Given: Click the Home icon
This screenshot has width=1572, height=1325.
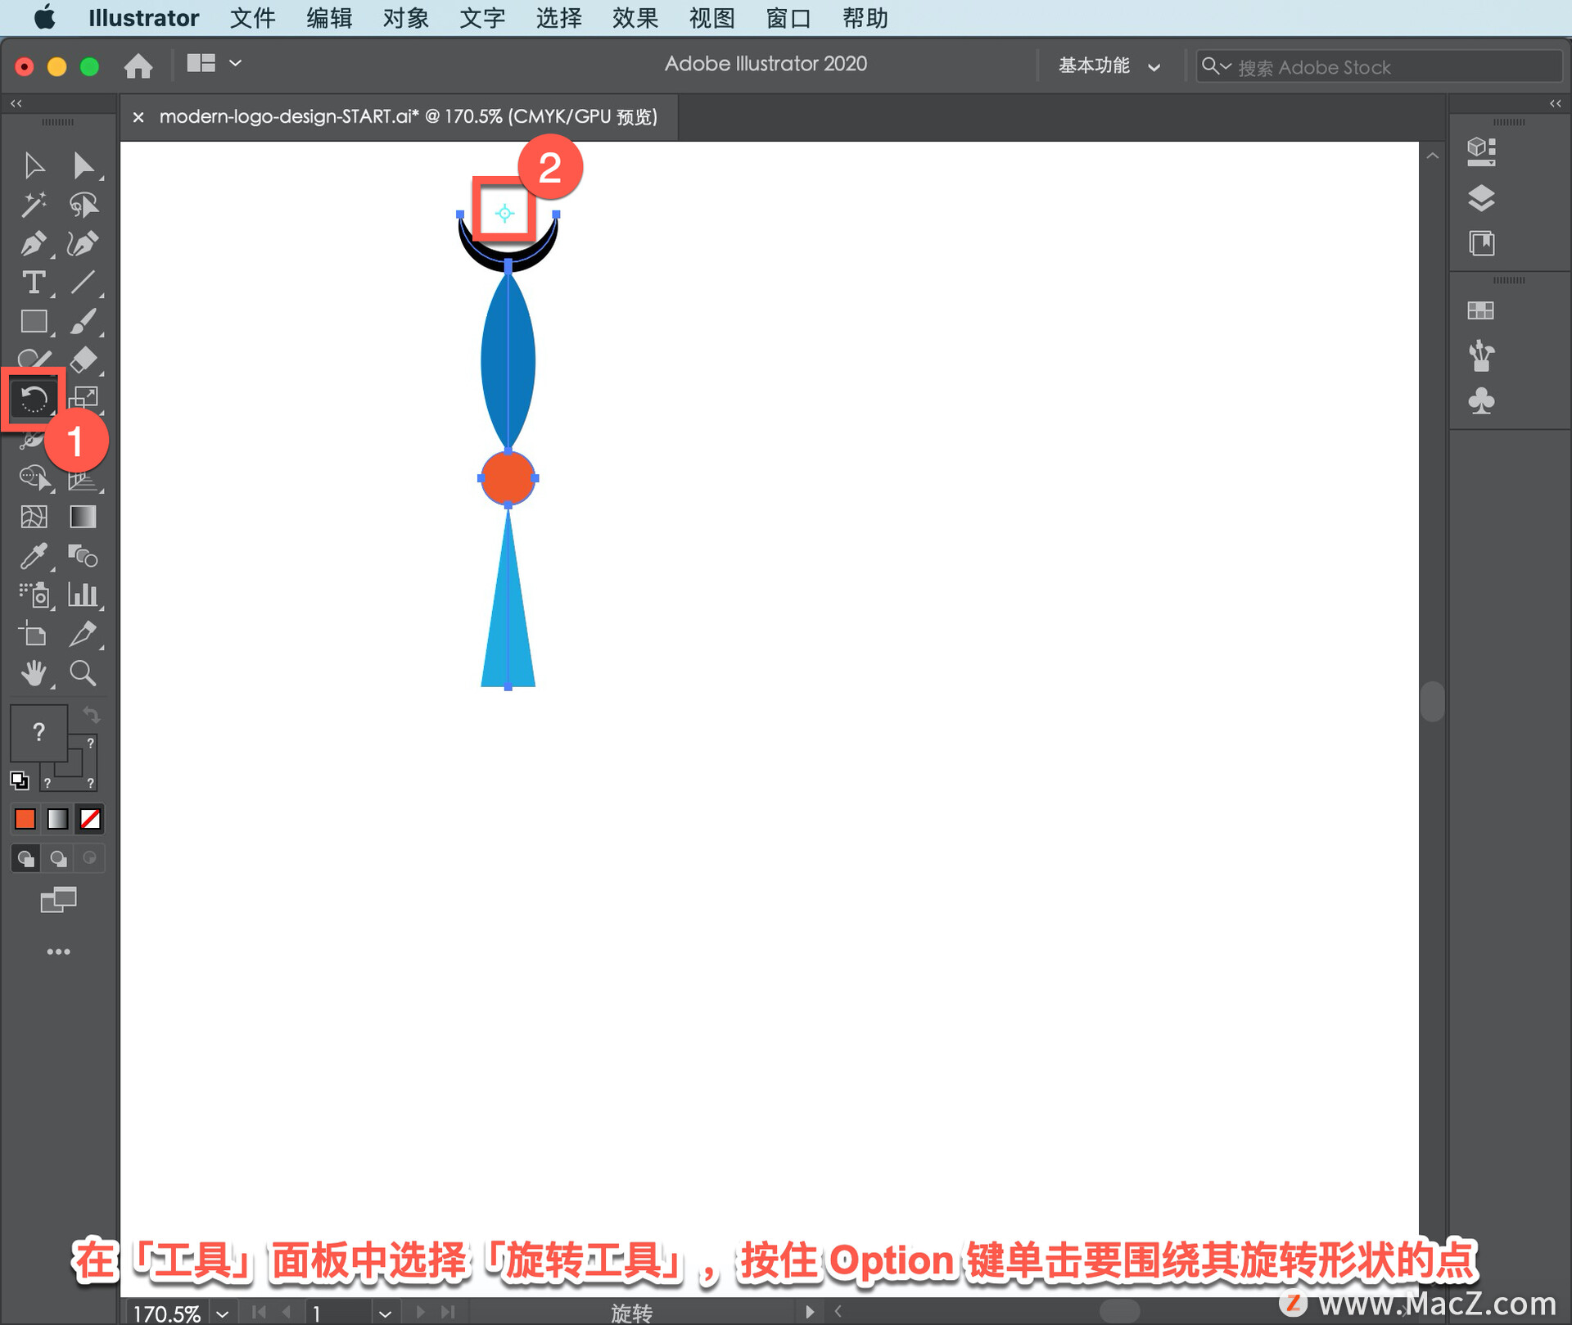Looking at the screenshot, I should tap(138, 66).
